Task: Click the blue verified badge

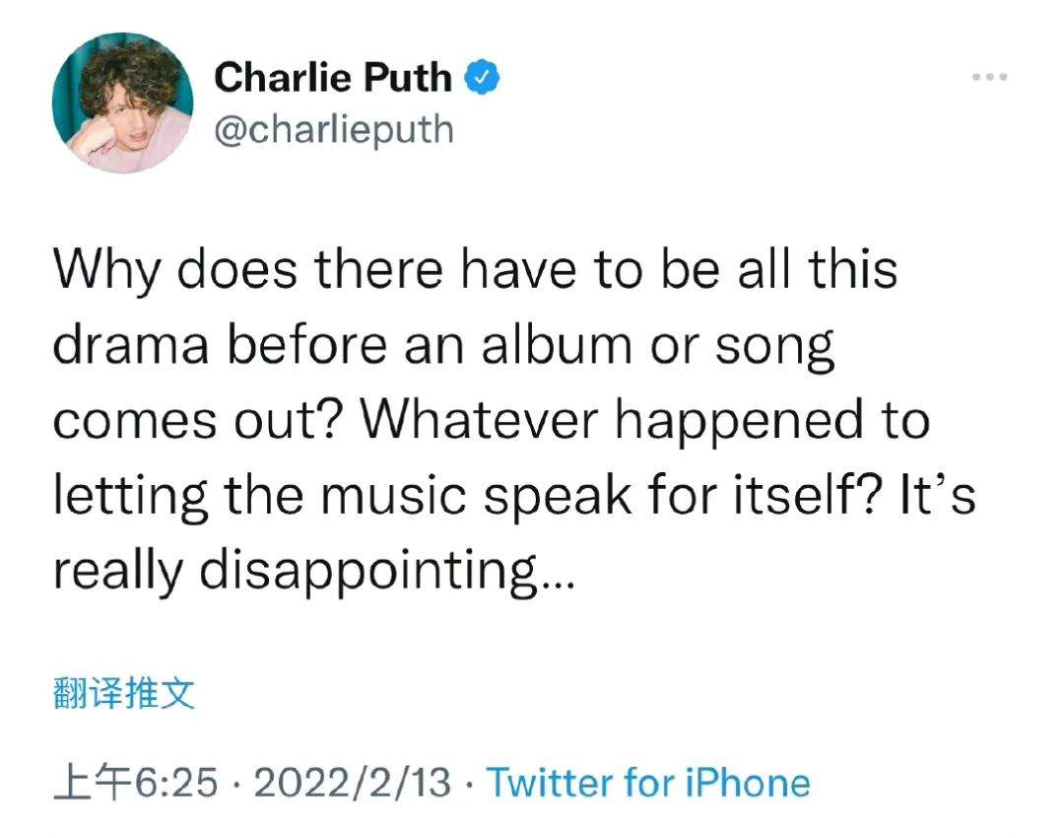Action: pyautogui.click(x=483, y=78)
